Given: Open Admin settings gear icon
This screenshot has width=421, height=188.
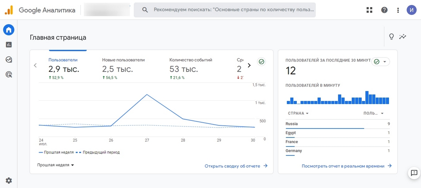Looking at the screenshot, I should point(9,180).
